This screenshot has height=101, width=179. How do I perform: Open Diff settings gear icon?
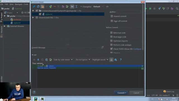pyautogui.click(x=116, y=60)
